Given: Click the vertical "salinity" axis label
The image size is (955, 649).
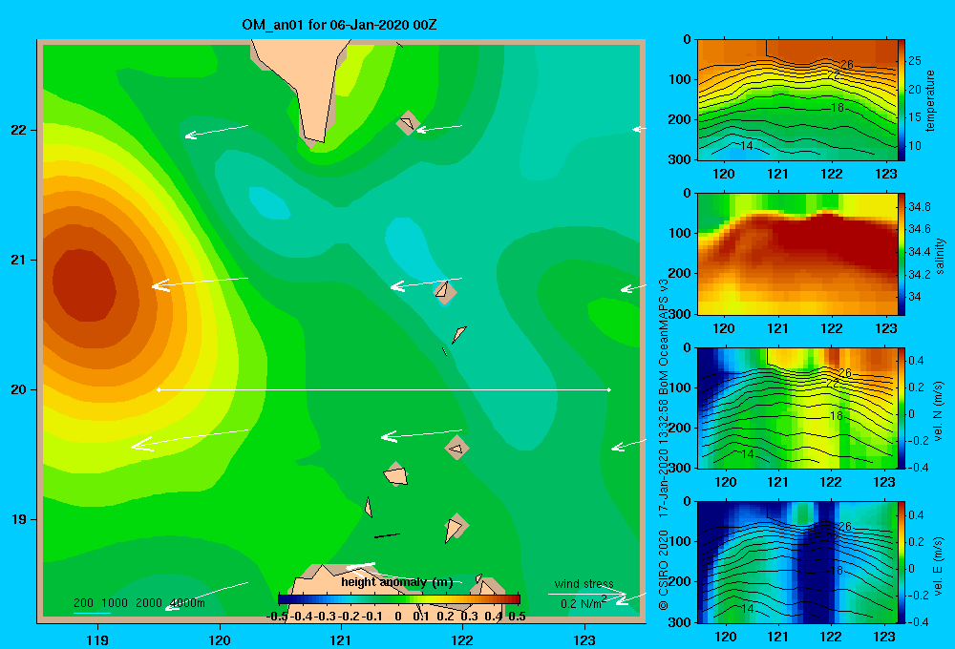Looking at the screenshot, I should pyautogui.click(x=940, y=256).
